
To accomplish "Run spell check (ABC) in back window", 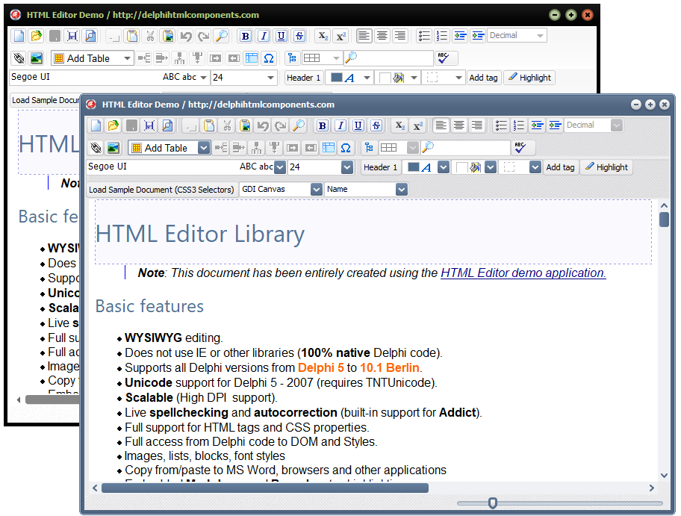I will pyautogui.click(x=444, y=57).
